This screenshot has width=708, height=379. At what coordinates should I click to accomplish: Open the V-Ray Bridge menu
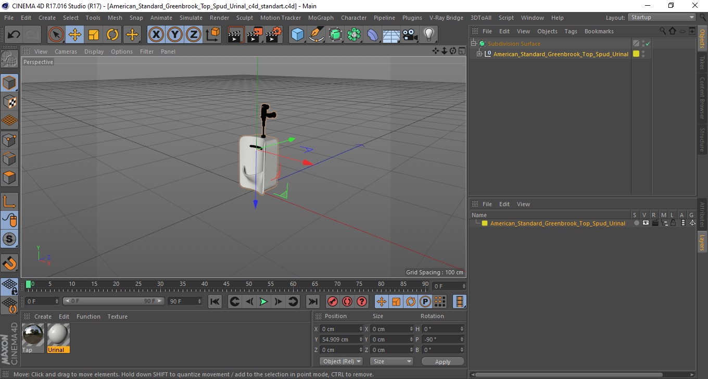(x=446, y=18)
